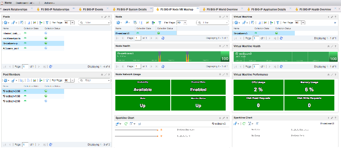Open the Actions dropdown in top bar
The width and height of the screenshot is (341, 156).
pyautogui.click(x=50, y=3)
